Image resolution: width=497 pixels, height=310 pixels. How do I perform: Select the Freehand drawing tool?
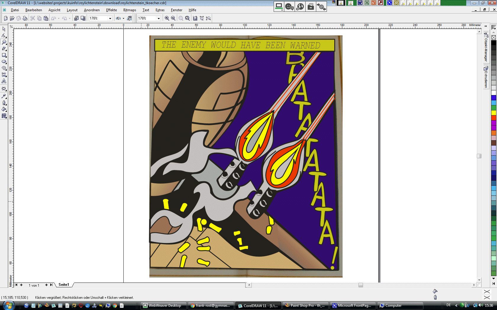coord(4,48)
